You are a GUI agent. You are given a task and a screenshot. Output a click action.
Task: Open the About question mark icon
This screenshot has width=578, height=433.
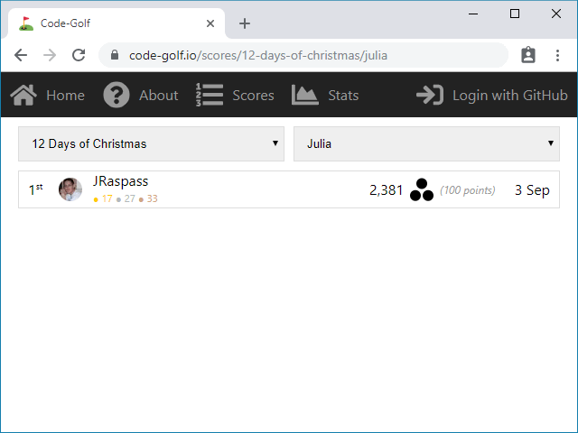tap(117, 95)
